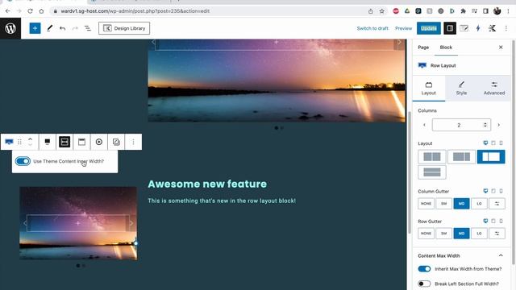Select mobile device for Layout
516x290 pixels.
(x=501, y=143)
